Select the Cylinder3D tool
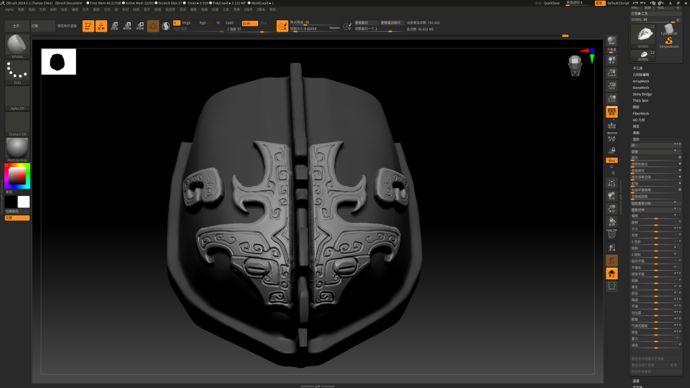 (668, 29)
